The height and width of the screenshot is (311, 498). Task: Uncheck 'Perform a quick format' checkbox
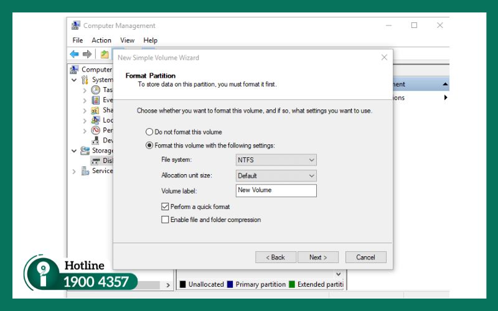tap(165, 207)
